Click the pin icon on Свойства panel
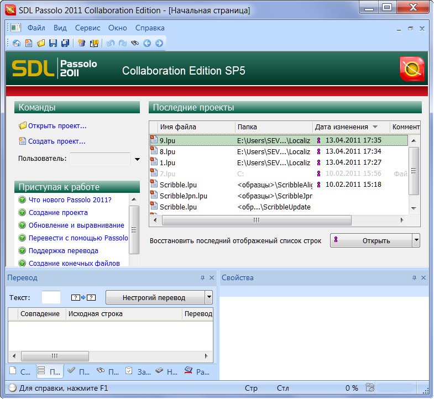The width and height of the screenshot is (434, 399). point(414,277)
